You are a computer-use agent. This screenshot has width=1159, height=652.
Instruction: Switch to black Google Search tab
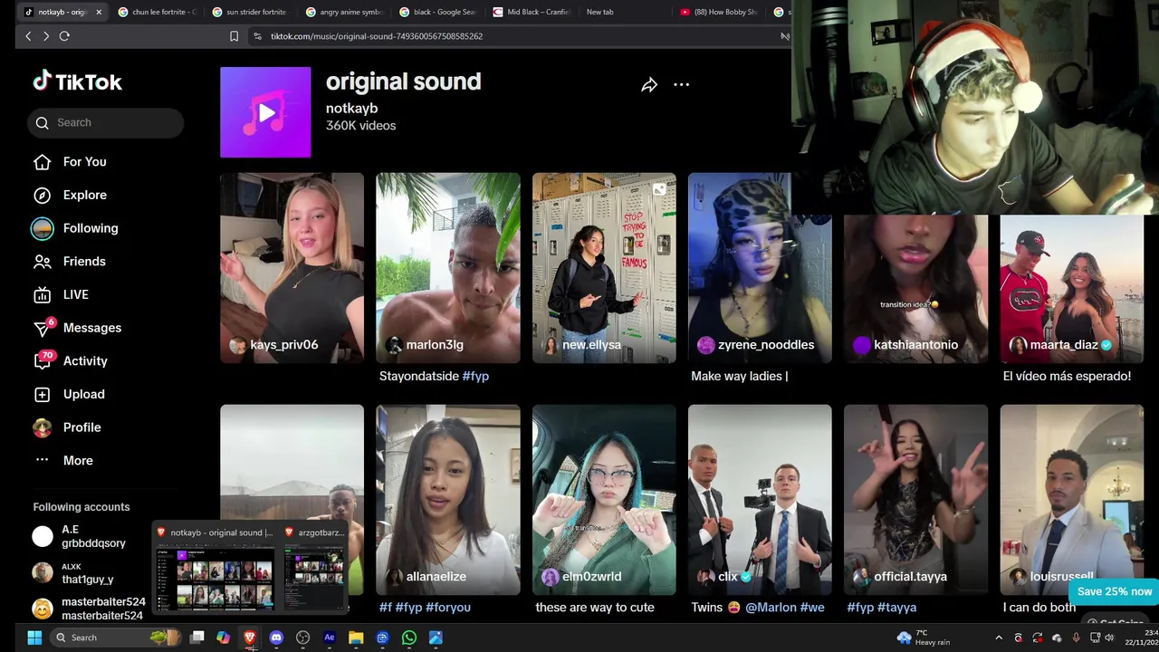coord(437,12)
